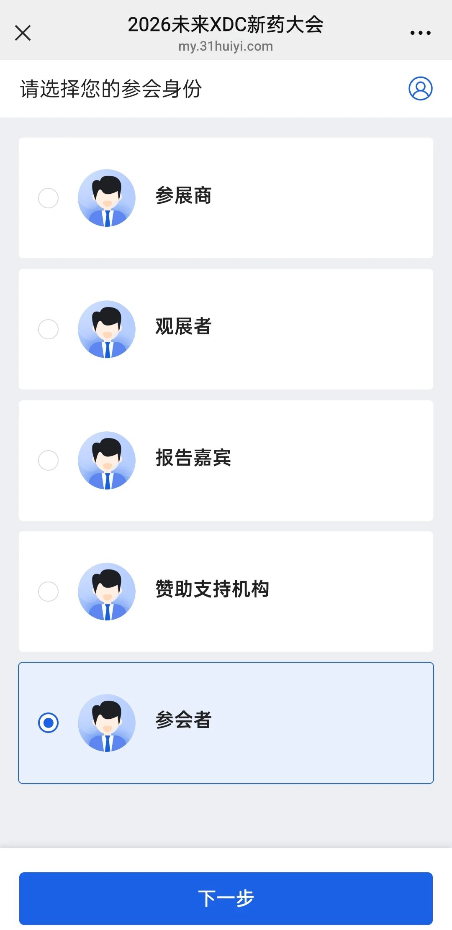This screenshot has width=452, height=930.
Task: Choose the 参展商 label text
Action: pos(183,195)
